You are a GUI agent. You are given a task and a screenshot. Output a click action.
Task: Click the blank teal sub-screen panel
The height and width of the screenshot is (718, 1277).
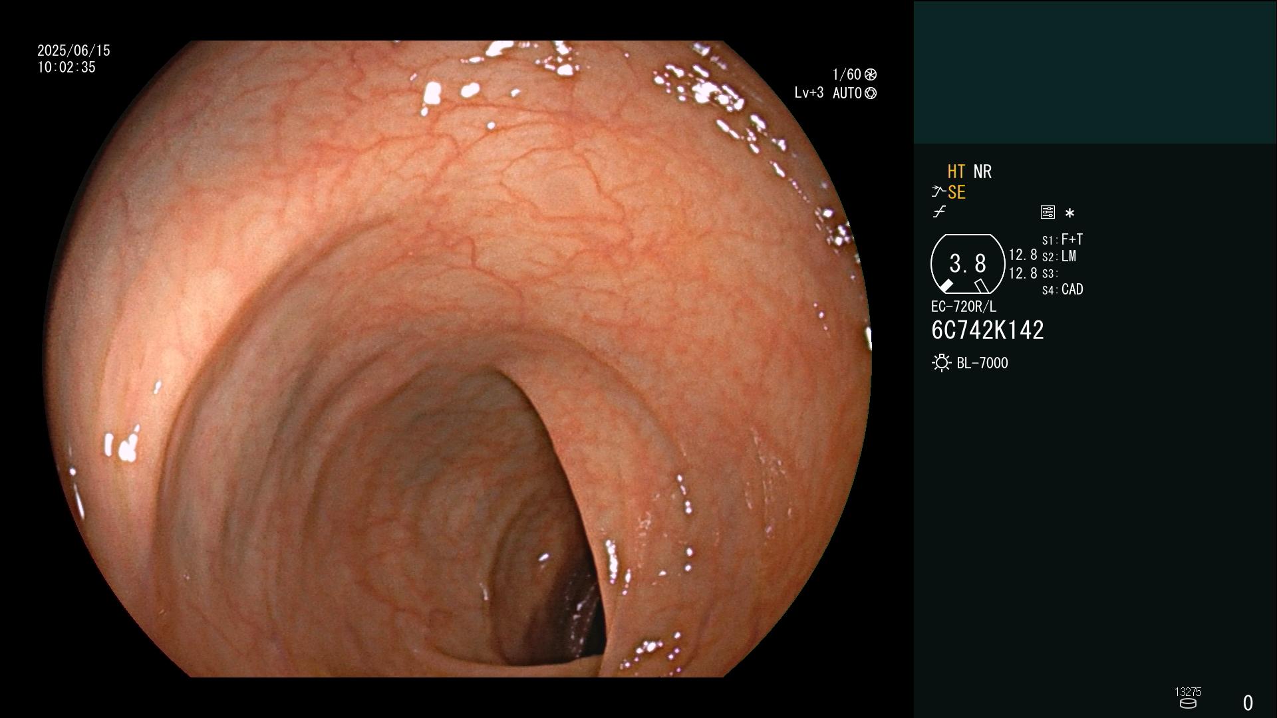coord(1095,72)
